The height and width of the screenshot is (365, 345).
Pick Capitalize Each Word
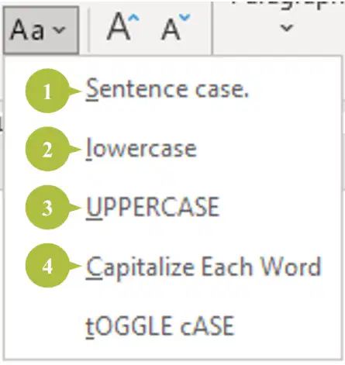point(203,268)
